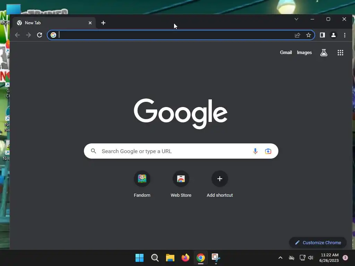Open the Chrome three-dot menu
Viewport: 355px width, 266px height.
(345, 35)
